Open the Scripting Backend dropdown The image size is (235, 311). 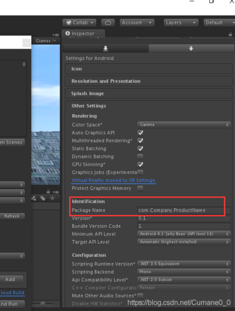tap(184, 272)
